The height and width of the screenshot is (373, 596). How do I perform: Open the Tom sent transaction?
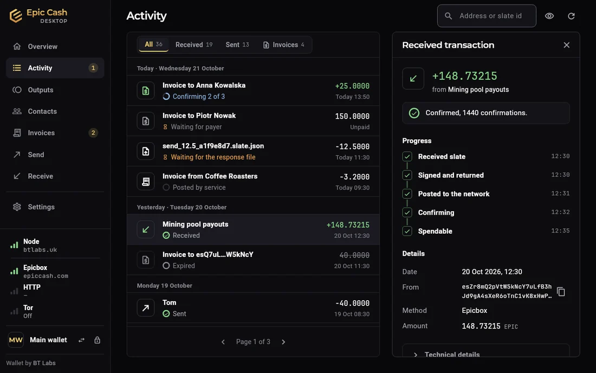click(253, 308)
